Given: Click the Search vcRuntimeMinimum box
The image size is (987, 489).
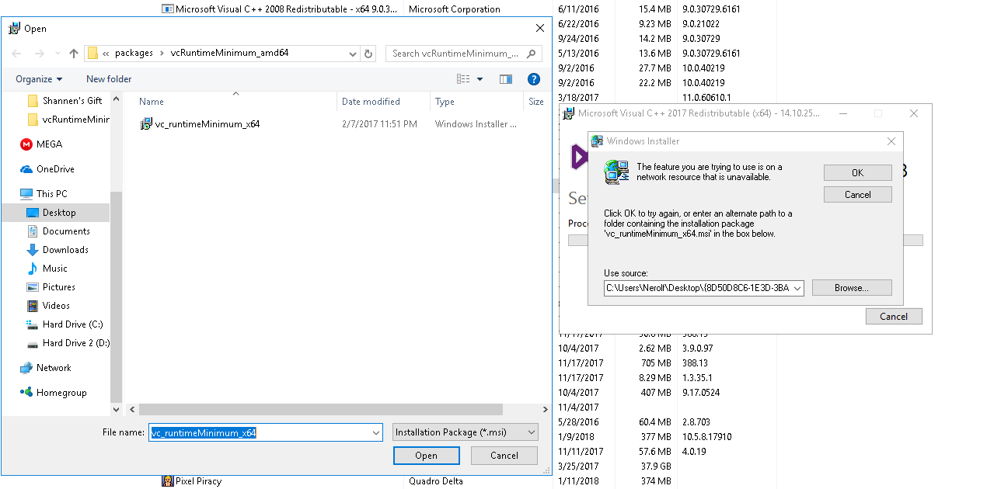Looking at the screenshot, I should pyautogui.click(x=463, y=54).
